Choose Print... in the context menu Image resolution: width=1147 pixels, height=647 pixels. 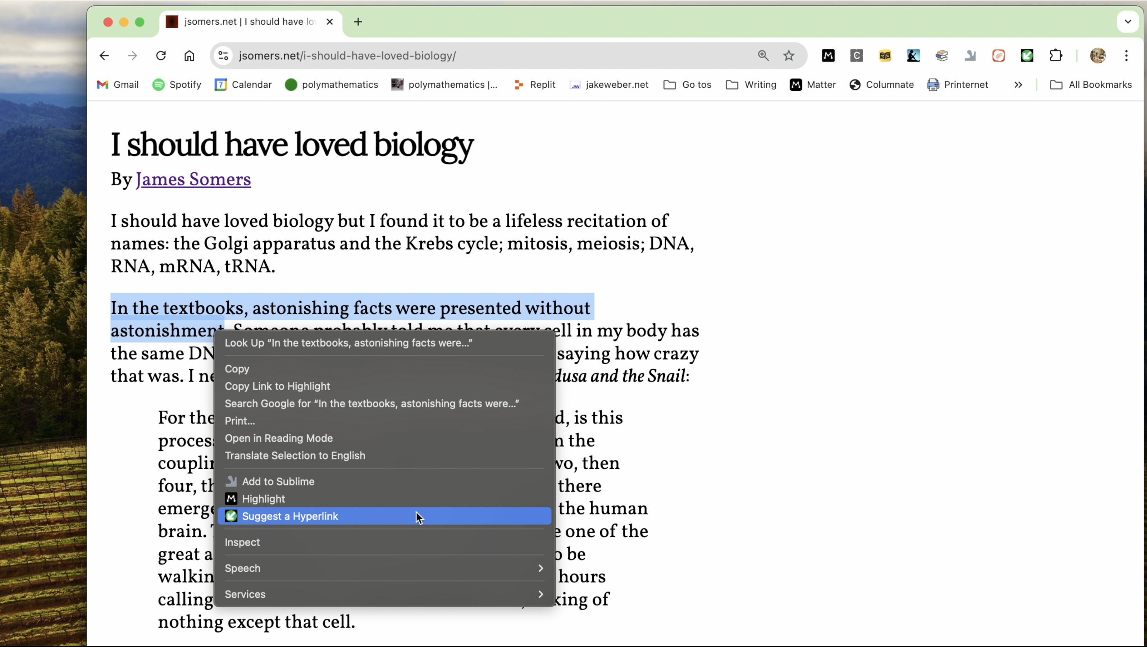pos(384,421)
